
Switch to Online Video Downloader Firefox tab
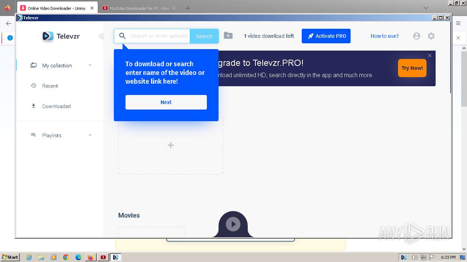[x=57, y=8]
